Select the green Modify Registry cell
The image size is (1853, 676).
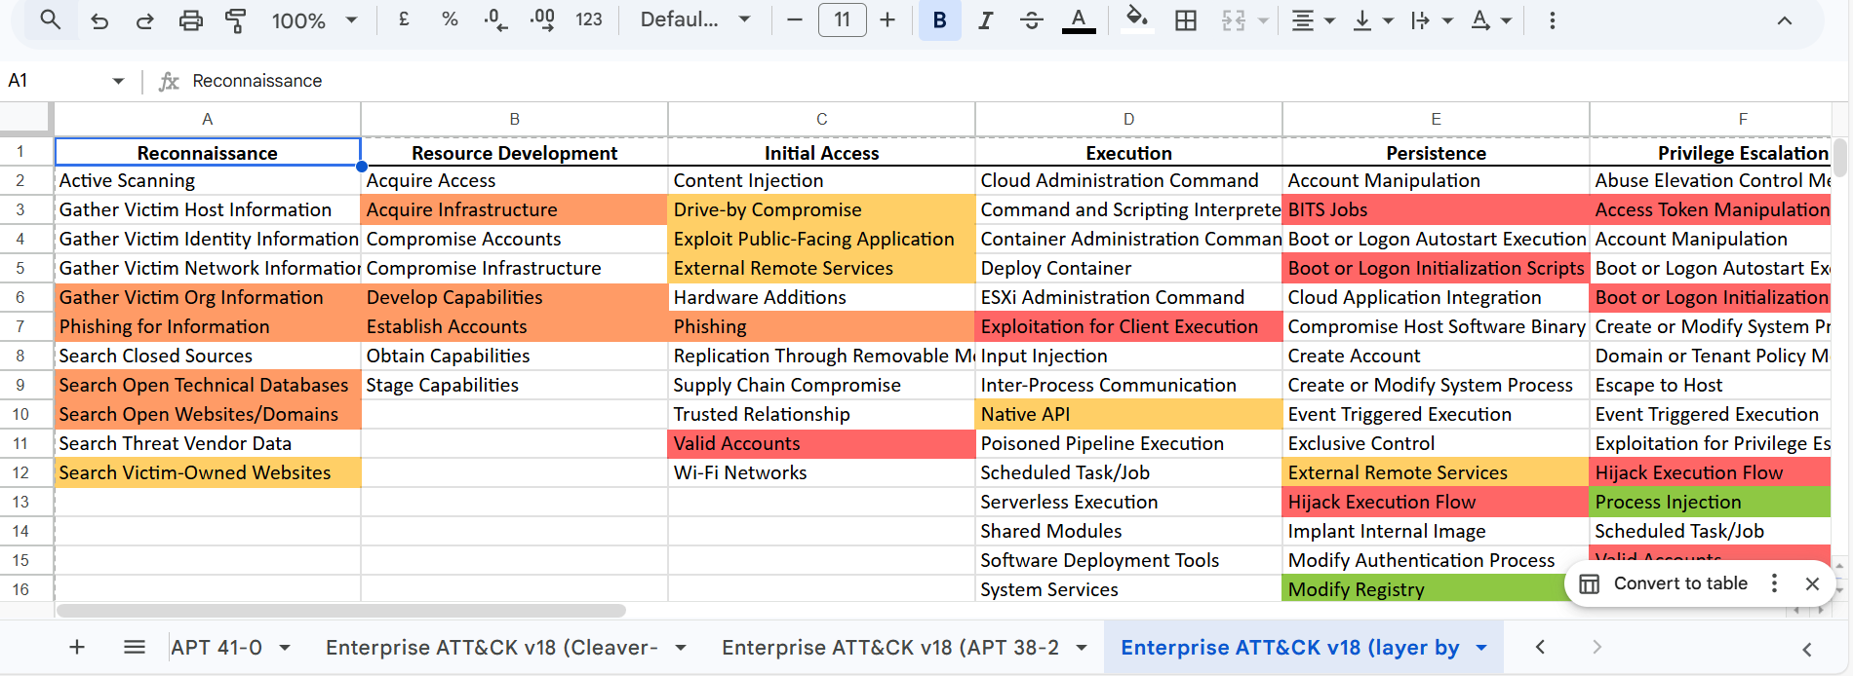click(1424, 589)
